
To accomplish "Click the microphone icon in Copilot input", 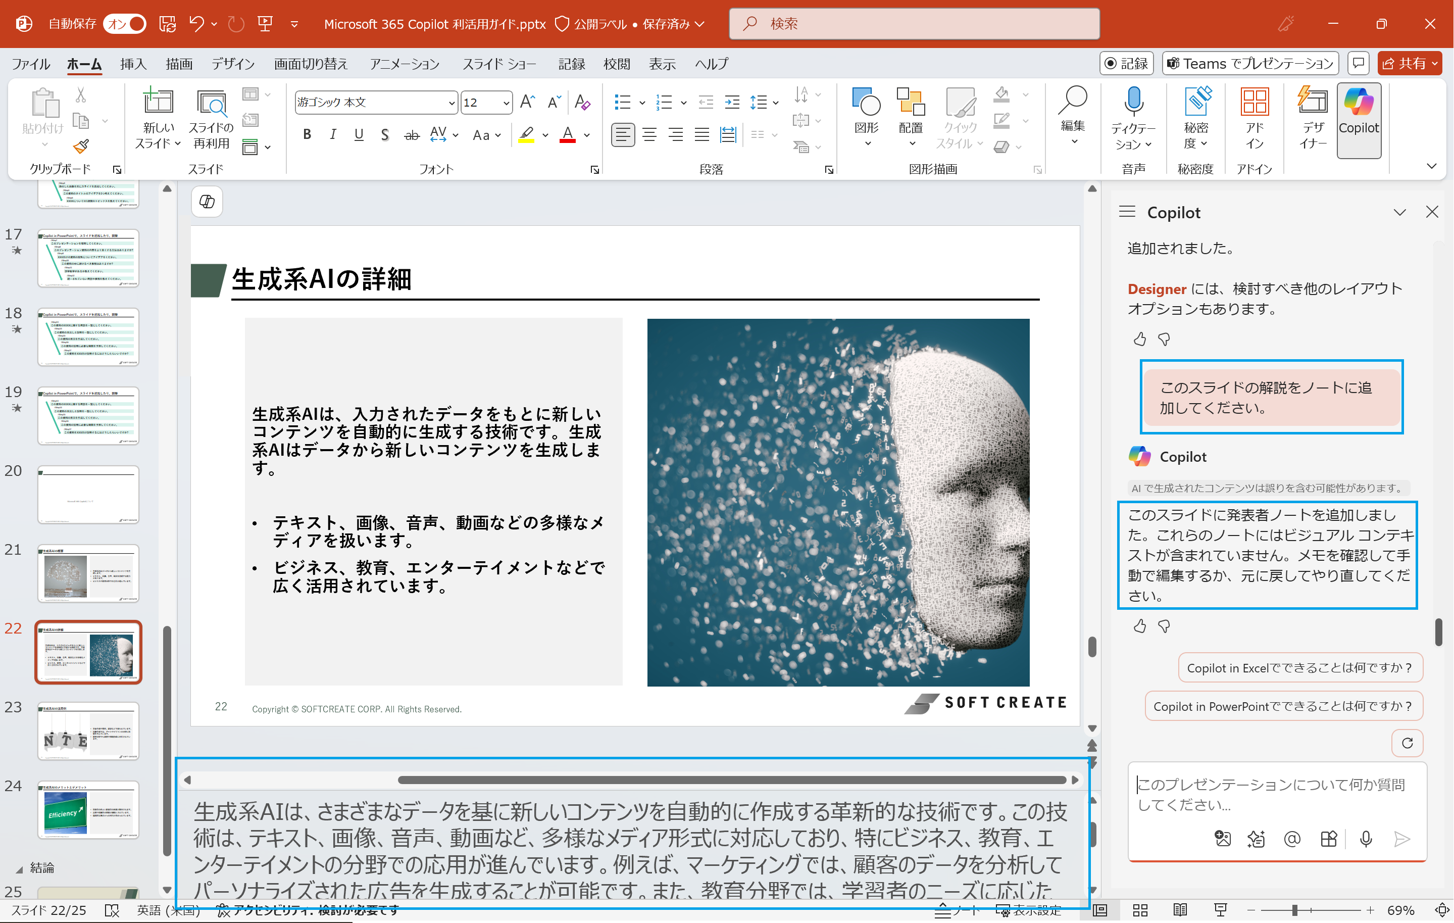I will pyautogui.click(x=1366, y=839).
